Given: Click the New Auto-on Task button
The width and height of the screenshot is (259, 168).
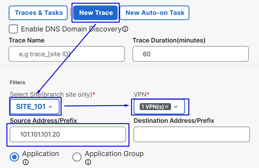Looking at the screenshot, I should click(154, 13).
